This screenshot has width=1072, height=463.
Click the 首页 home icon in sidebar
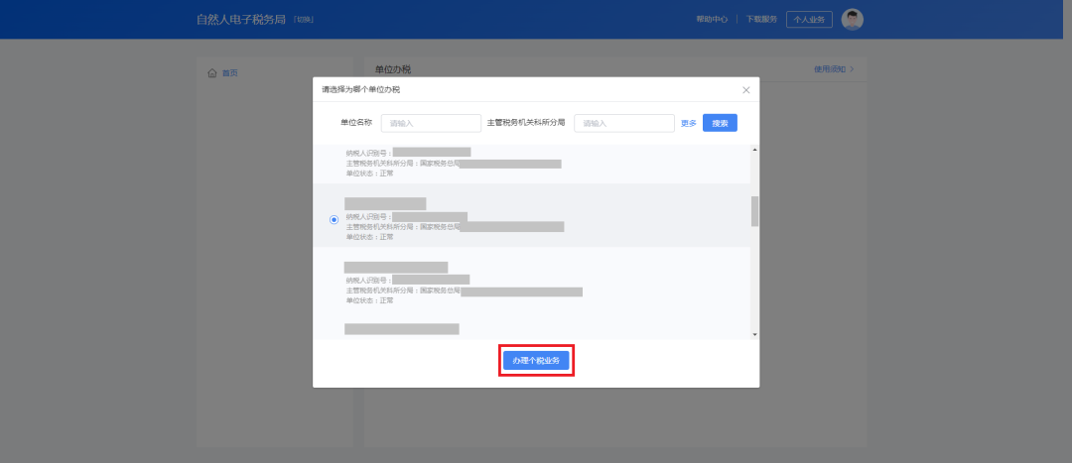[x=212, y=73]
